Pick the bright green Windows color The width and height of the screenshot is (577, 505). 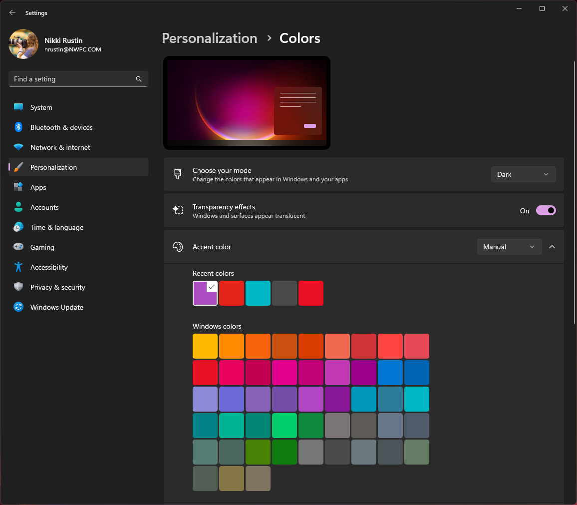coord(285,426)
